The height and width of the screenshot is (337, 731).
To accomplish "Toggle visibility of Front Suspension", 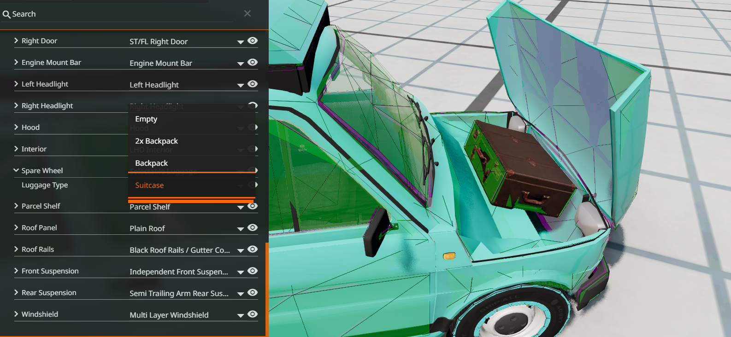I will tap(253, 271).
